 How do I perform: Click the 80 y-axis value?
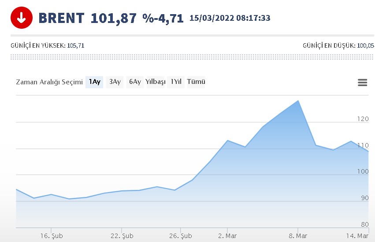click(365, 224)
